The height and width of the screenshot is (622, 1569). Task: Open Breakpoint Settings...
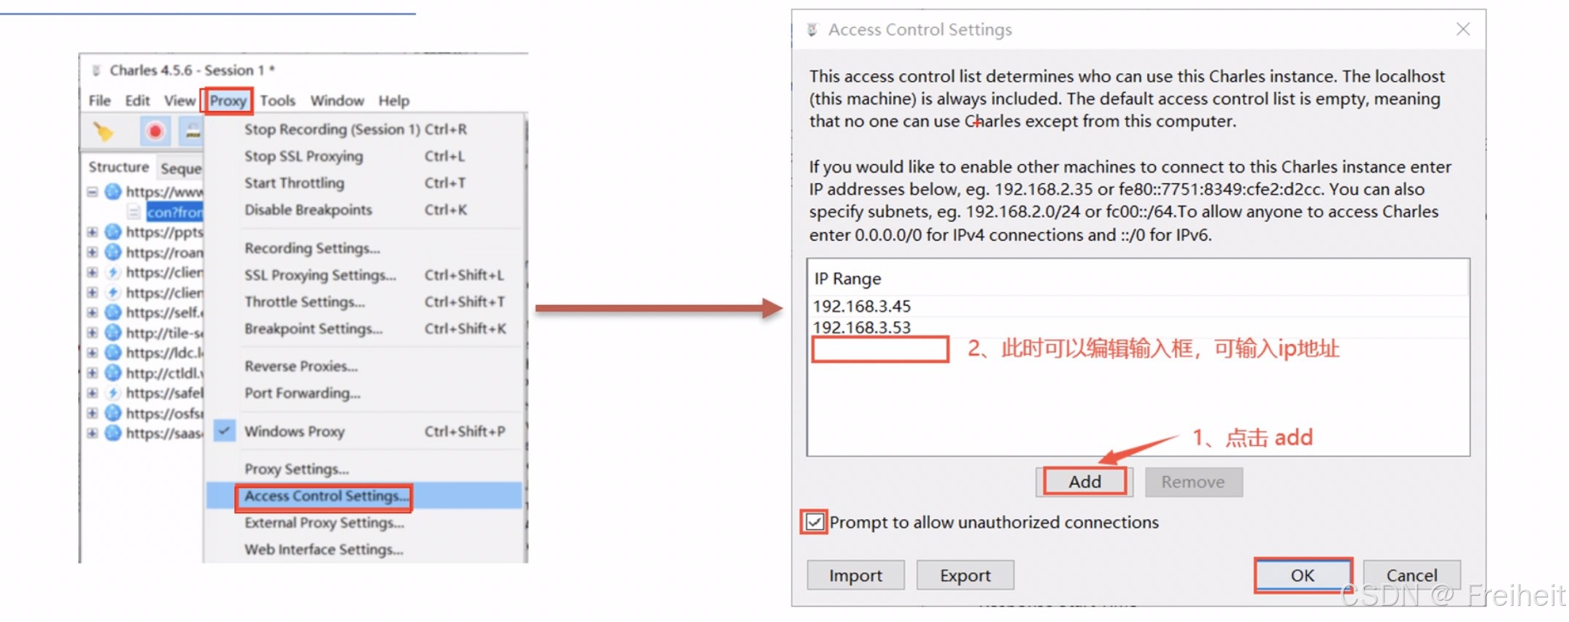(x=365, y=329)
